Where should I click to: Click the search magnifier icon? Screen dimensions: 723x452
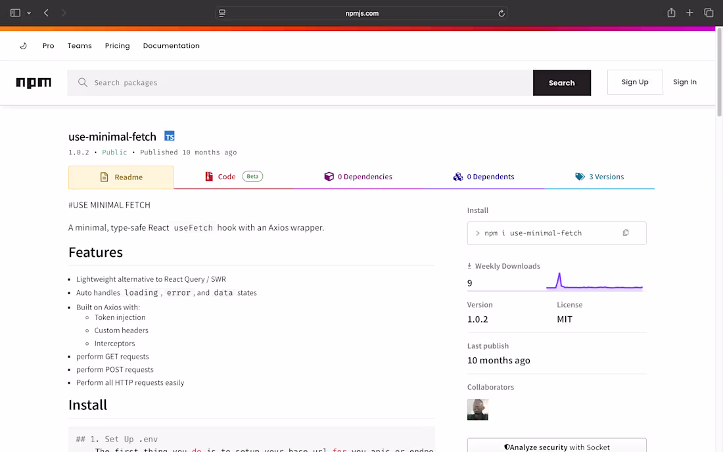(83, 83)
